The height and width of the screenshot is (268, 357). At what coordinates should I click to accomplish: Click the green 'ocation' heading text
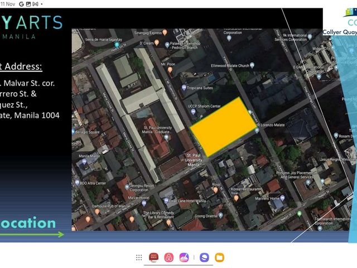pos(28,223)
